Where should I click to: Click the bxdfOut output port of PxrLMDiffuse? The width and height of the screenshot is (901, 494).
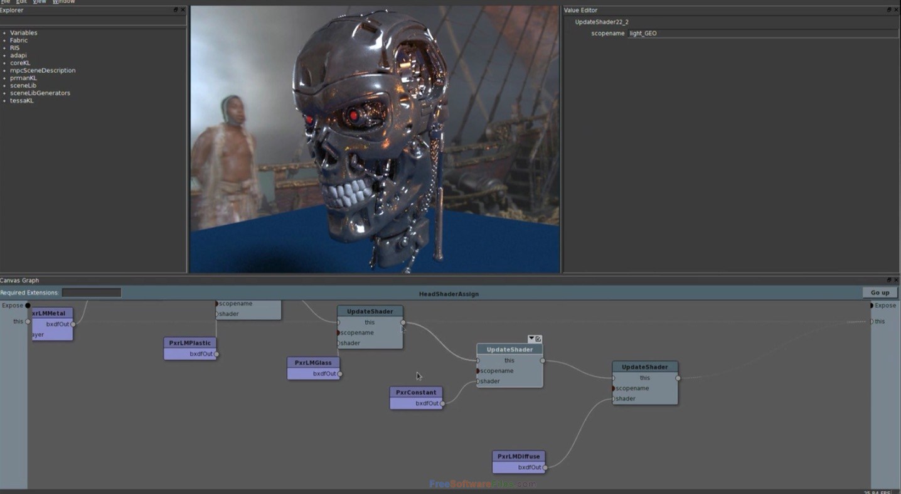click(x=545, y=468)
